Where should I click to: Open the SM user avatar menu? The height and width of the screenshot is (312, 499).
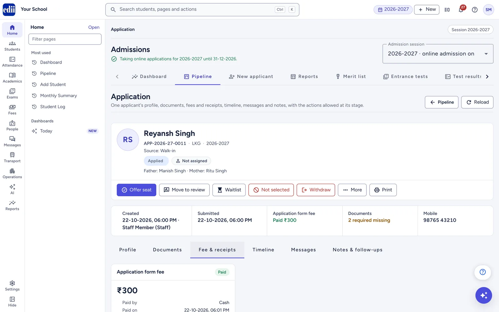coord(488,10)
